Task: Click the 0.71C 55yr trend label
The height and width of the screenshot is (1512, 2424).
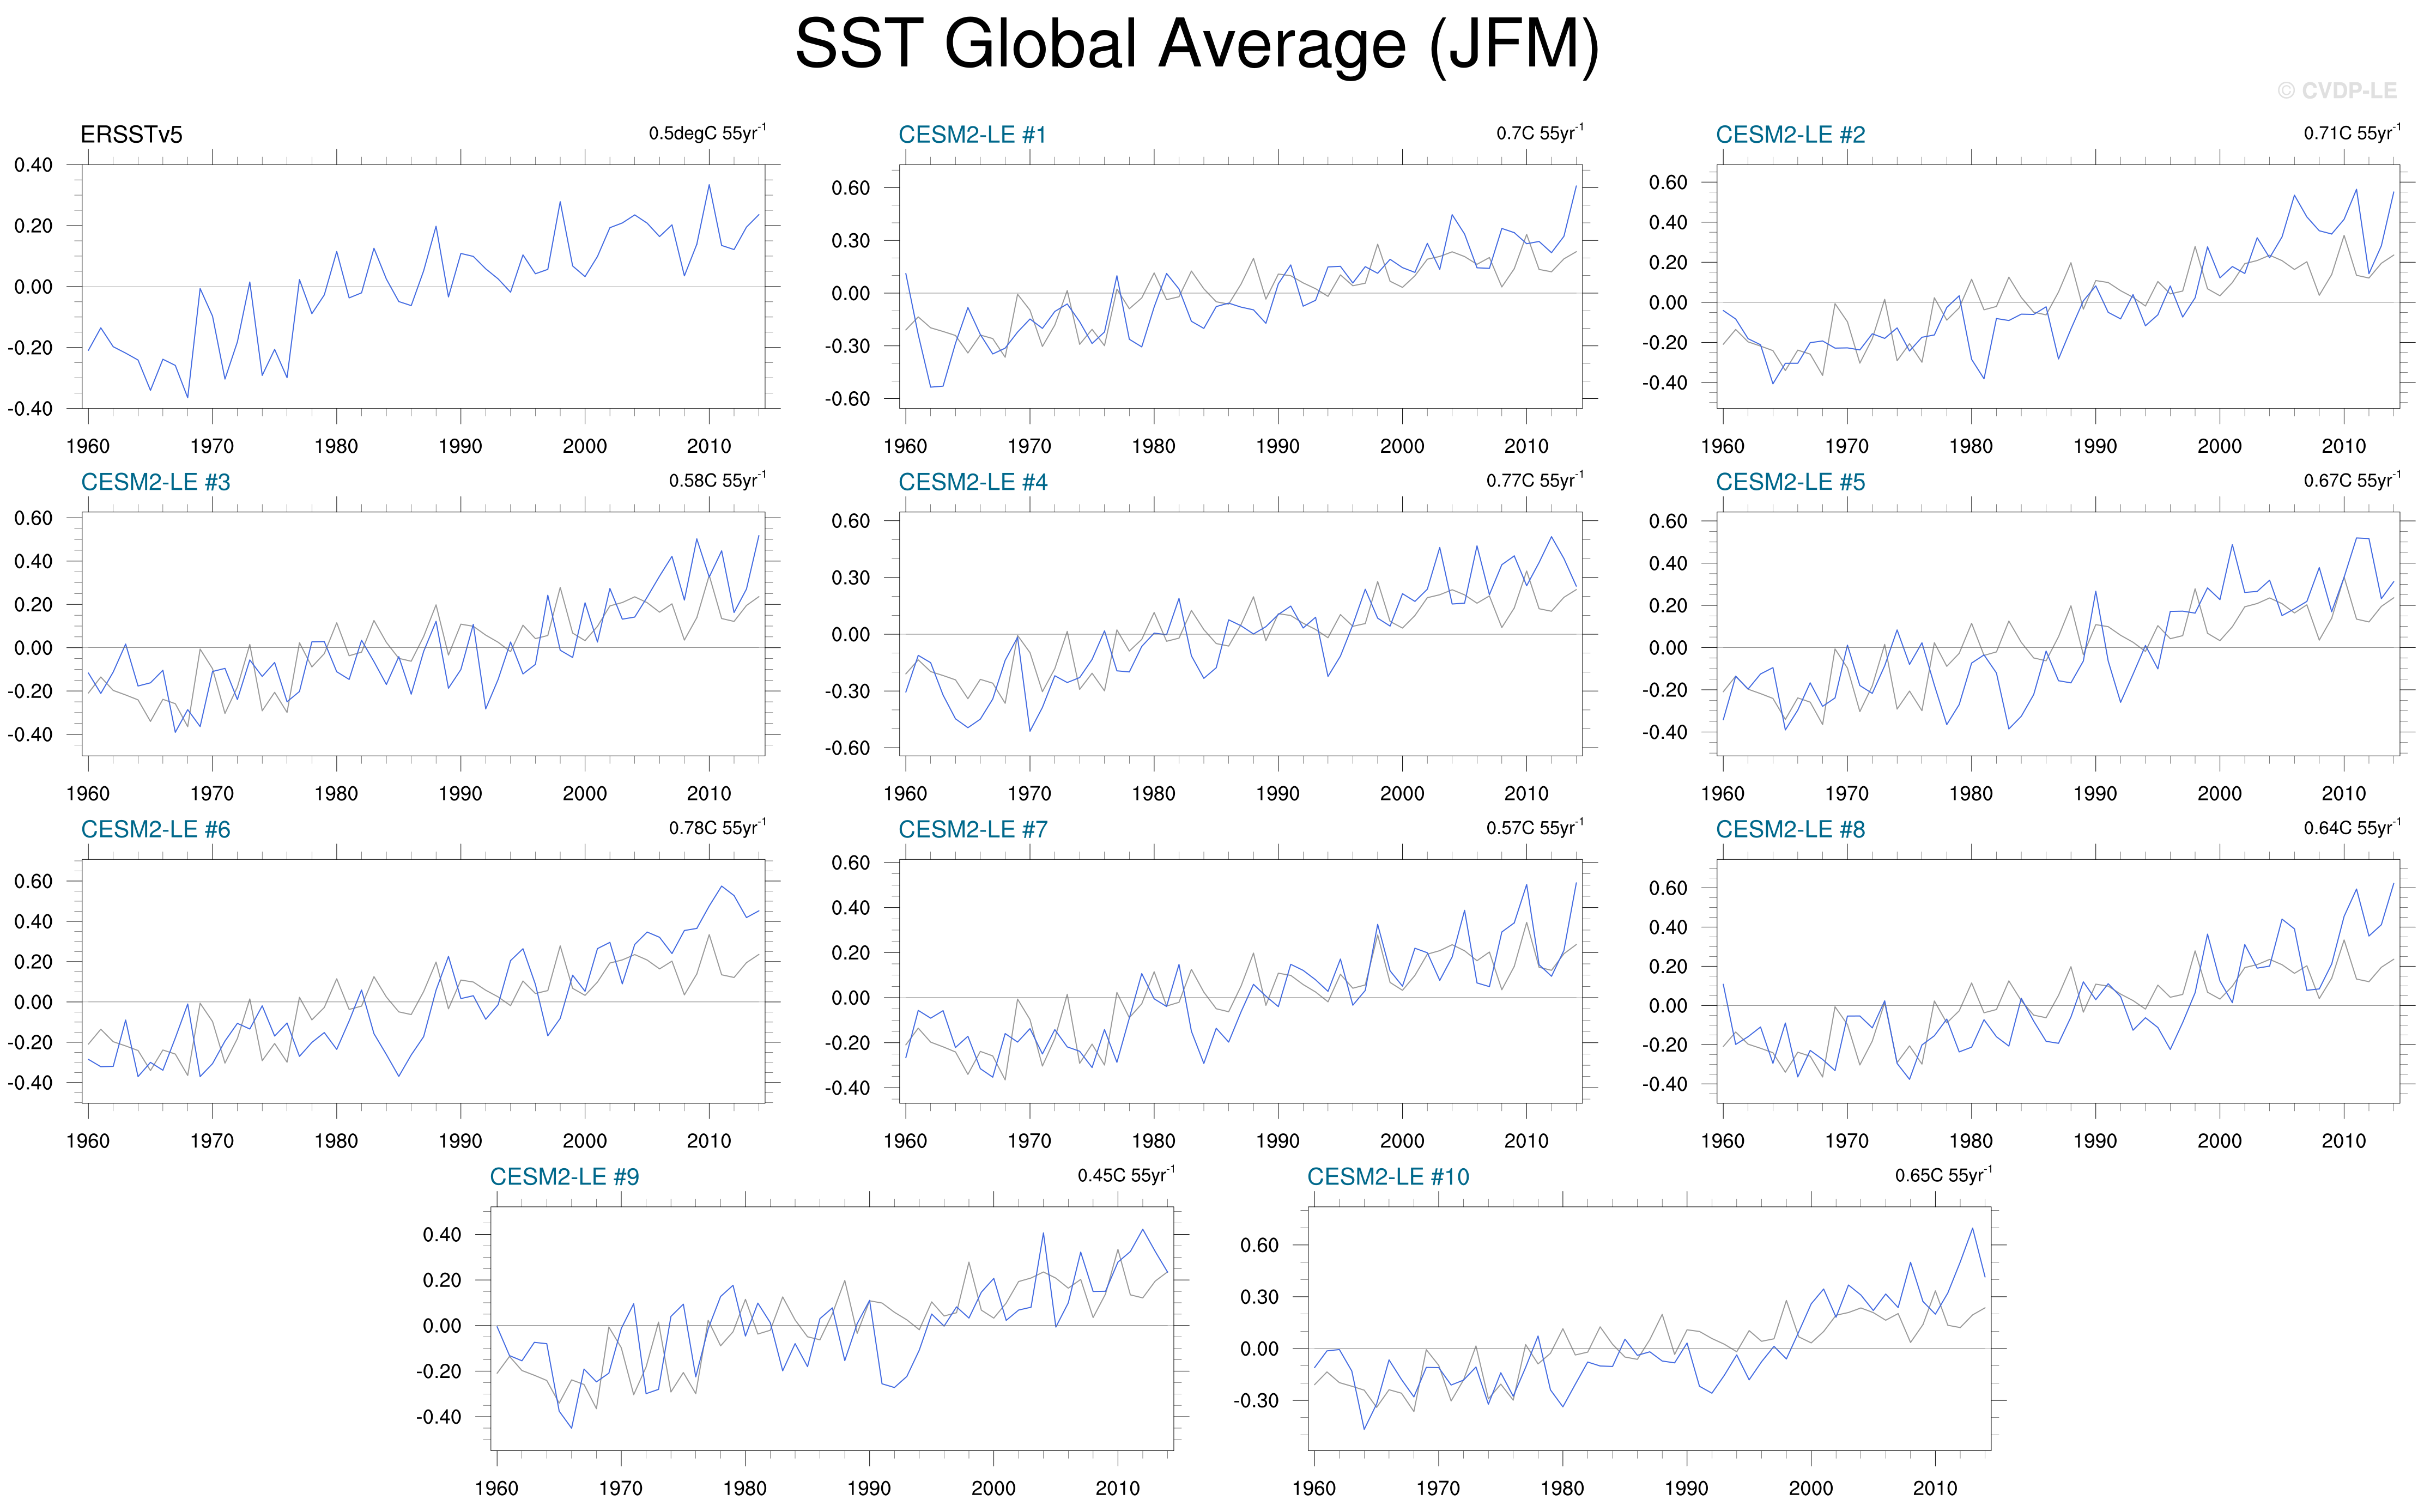Action: click(x=2352, y=133)
